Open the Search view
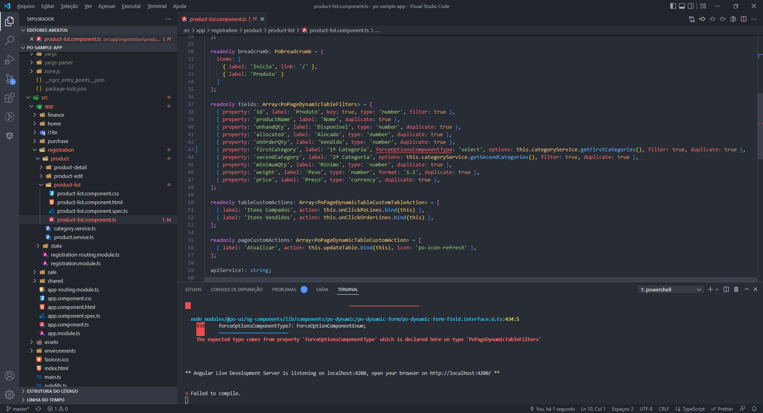This screenshot has width=763, height=413. pos(10,40)
